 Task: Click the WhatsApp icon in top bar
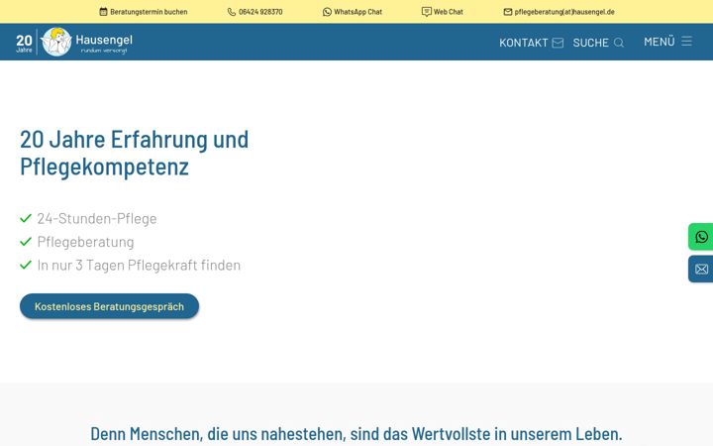[x=327, y=12]
